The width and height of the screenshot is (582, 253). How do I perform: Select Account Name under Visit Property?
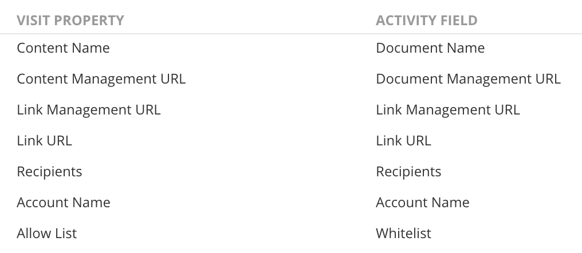click(x=64, y=203)
